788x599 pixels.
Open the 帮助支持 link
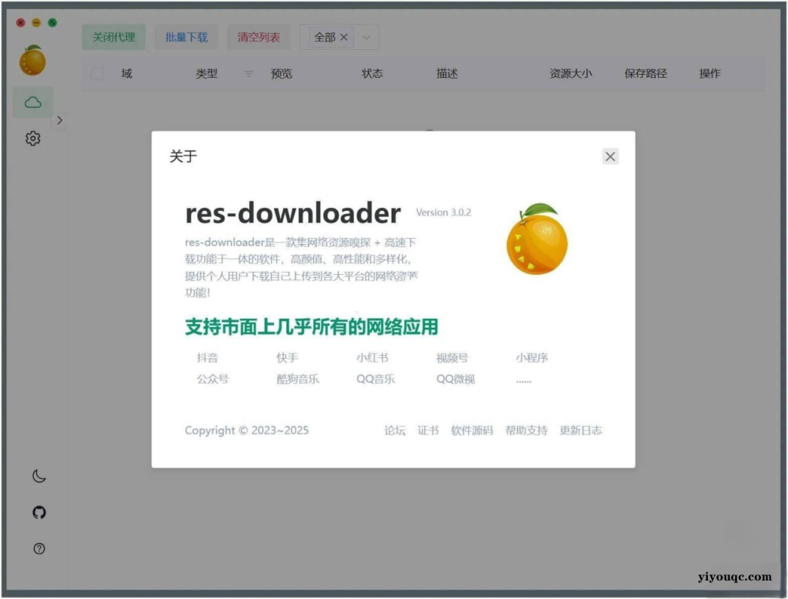[x=526, y=430]
